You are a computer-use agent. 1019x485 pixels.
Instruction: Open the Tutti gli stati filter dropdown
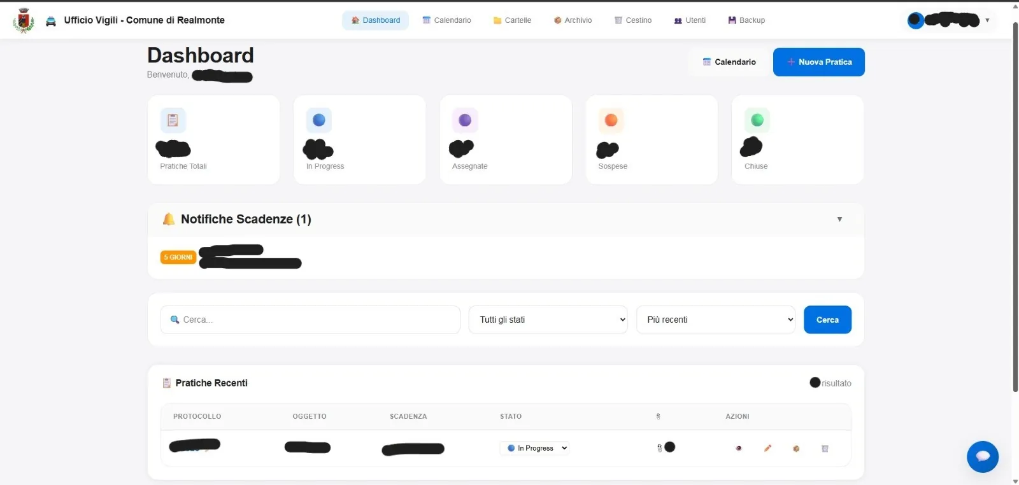tap(548, 320)
